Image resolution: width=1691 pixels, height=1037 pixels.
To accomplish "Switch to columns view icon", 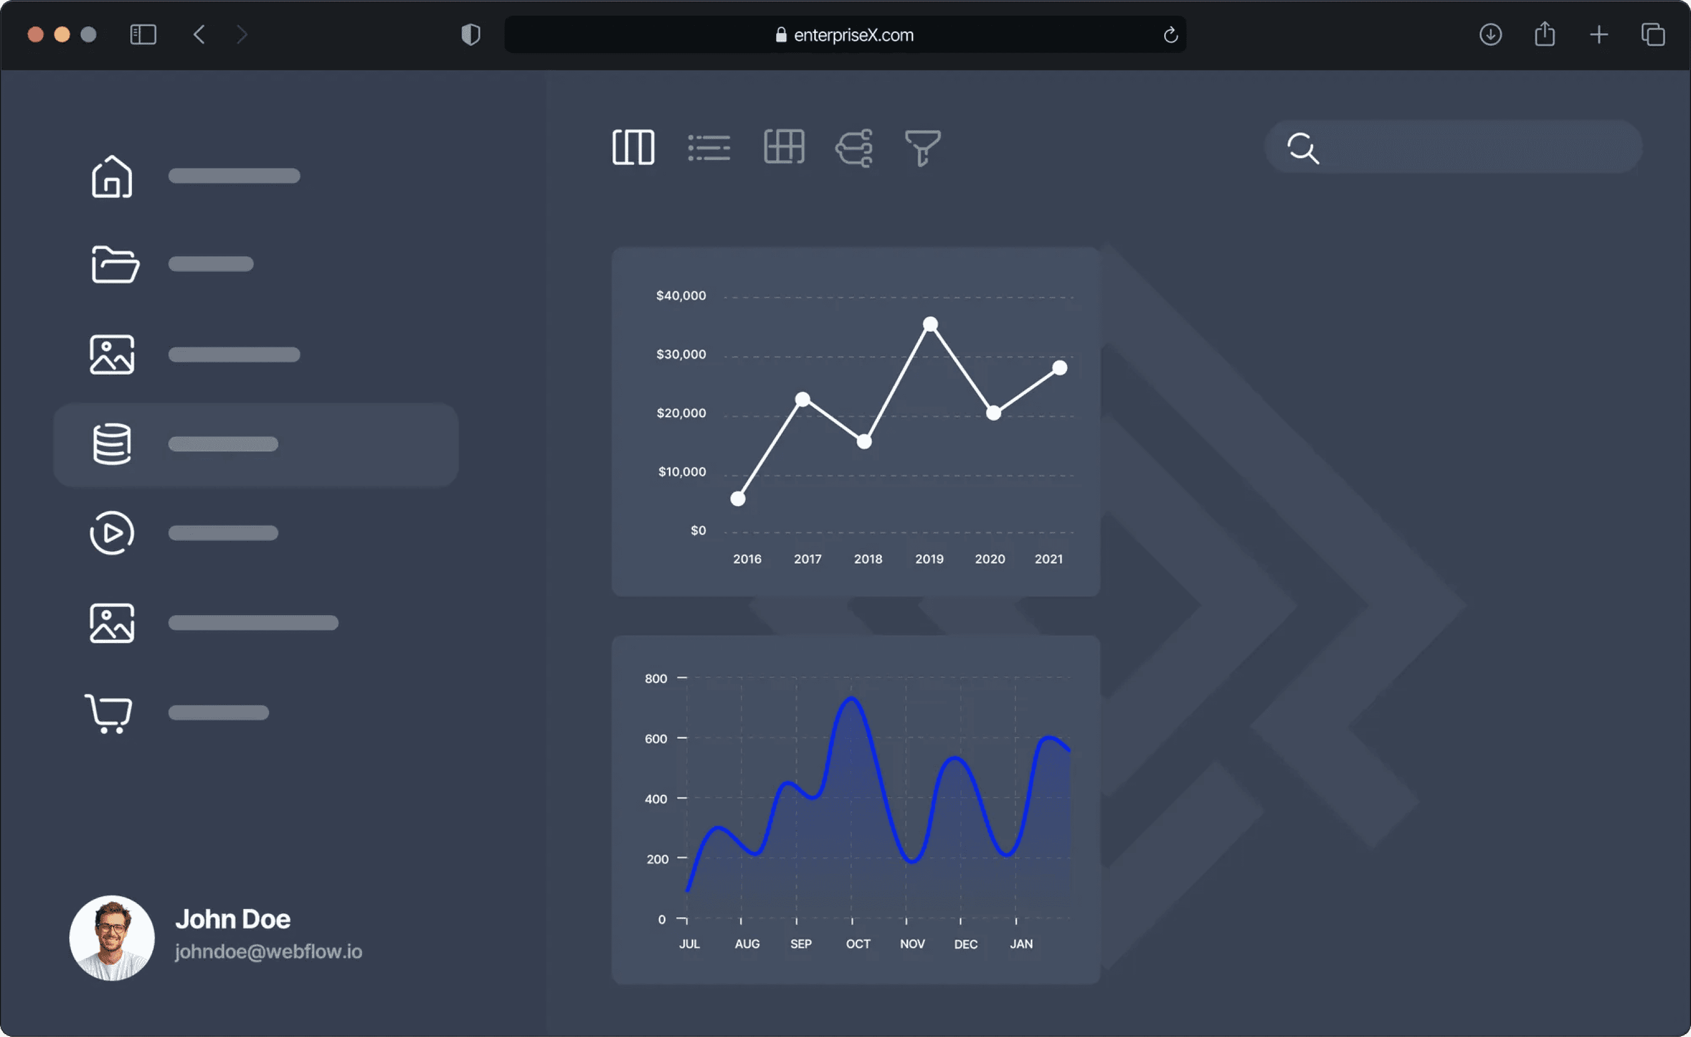I will (633, 147).
